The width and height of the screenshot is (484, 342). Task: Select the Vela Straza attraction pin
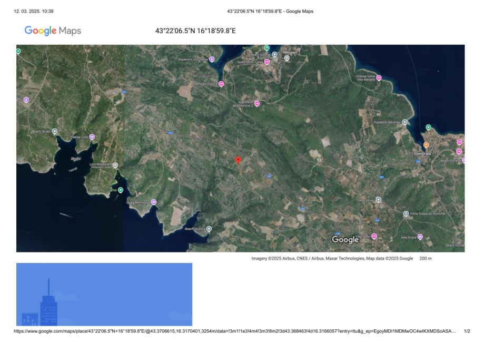click(420, 237)
